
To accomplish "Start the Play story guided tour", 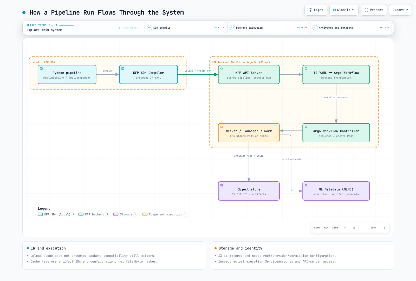I will click(128, 28).
